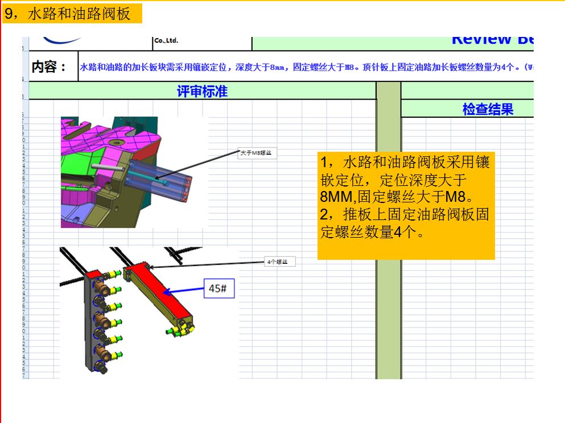Click the Review header banner text

pyautogui.click(x=492, y=40)
